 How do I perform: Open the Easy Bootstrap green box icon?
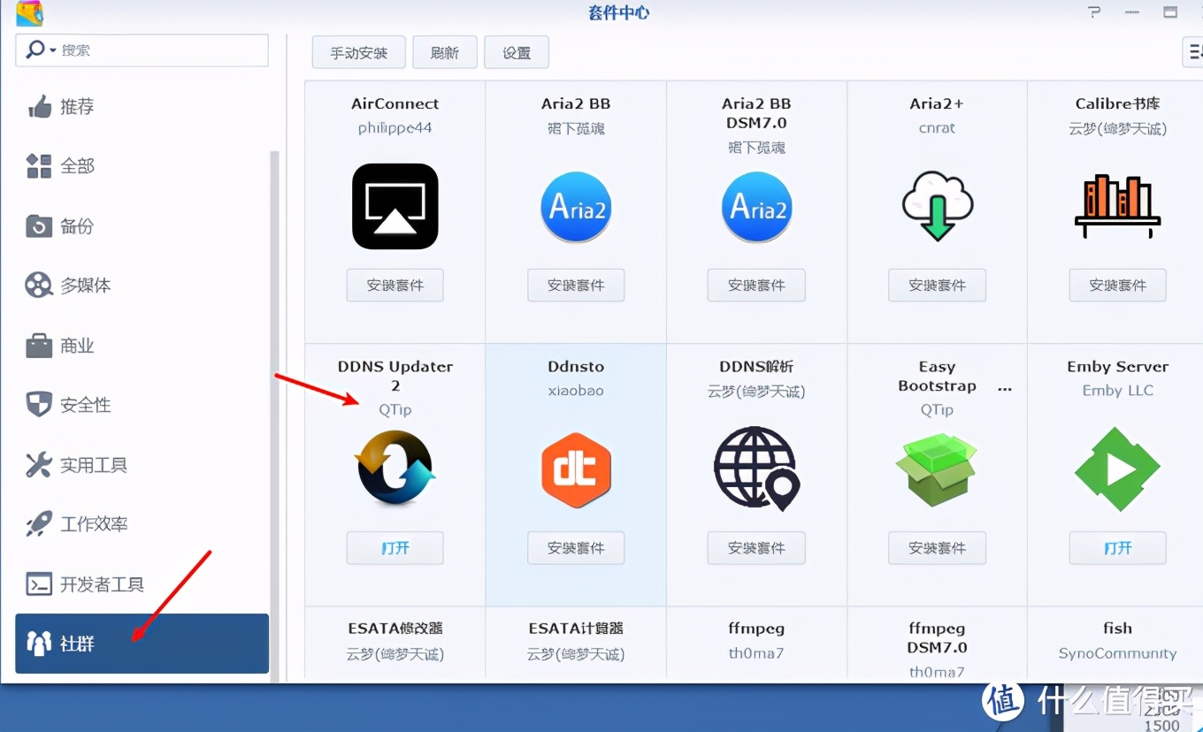tap(937, 469)
